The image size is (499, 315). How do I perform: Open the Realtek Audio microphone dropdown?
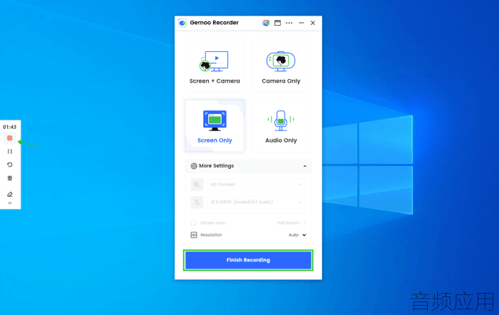click(x=256, y=202)
